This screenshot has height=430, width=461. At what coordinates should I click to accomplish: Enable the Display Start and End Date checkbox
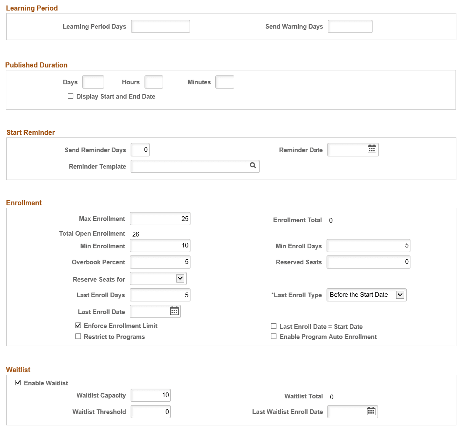click(x=70, y=96)
